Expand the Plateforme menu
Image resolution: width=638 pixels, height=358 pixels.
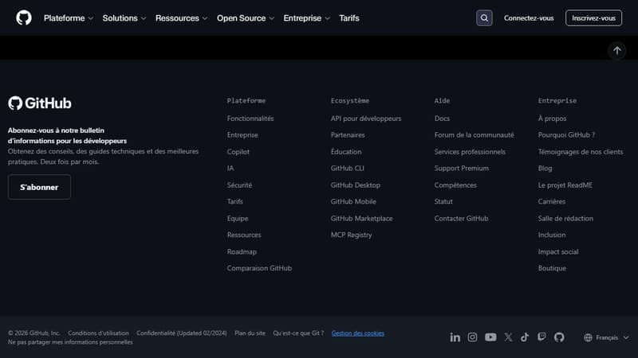tap(69, 18)
